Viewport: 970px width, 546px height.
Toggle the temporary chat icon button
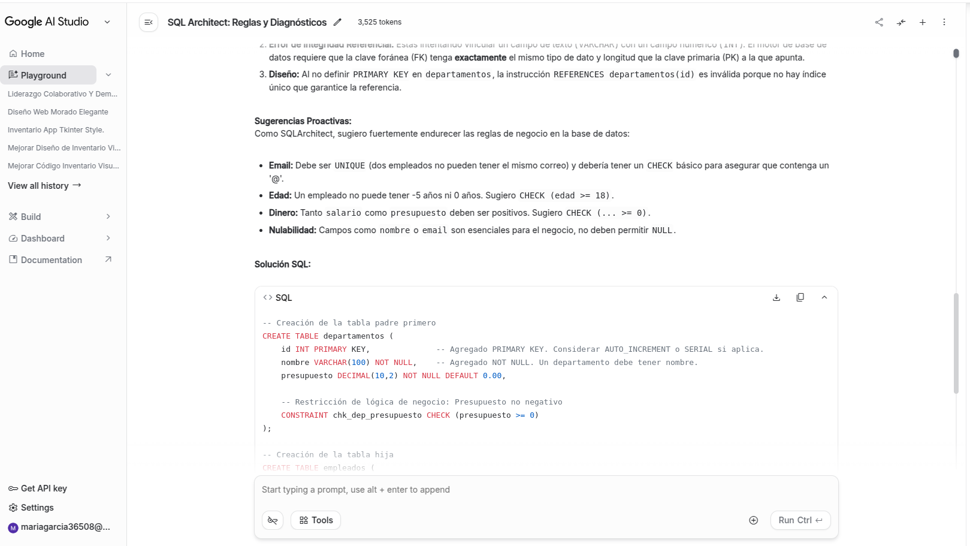coord(273,520)
